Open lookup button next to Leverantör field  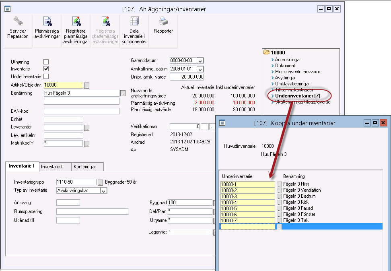86,128
